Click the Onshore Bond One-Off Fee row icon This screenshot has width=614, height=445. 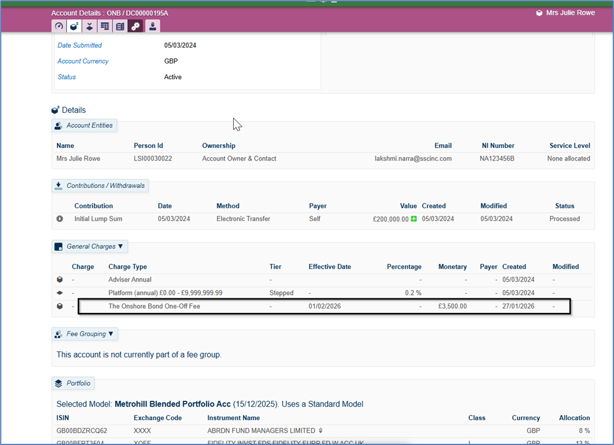point(59,306)
